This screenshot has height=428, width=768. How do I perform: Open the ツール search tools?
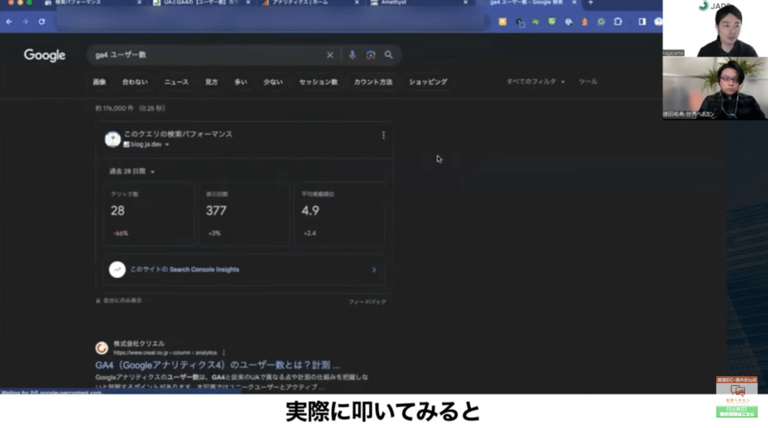[x=588, y=82]
